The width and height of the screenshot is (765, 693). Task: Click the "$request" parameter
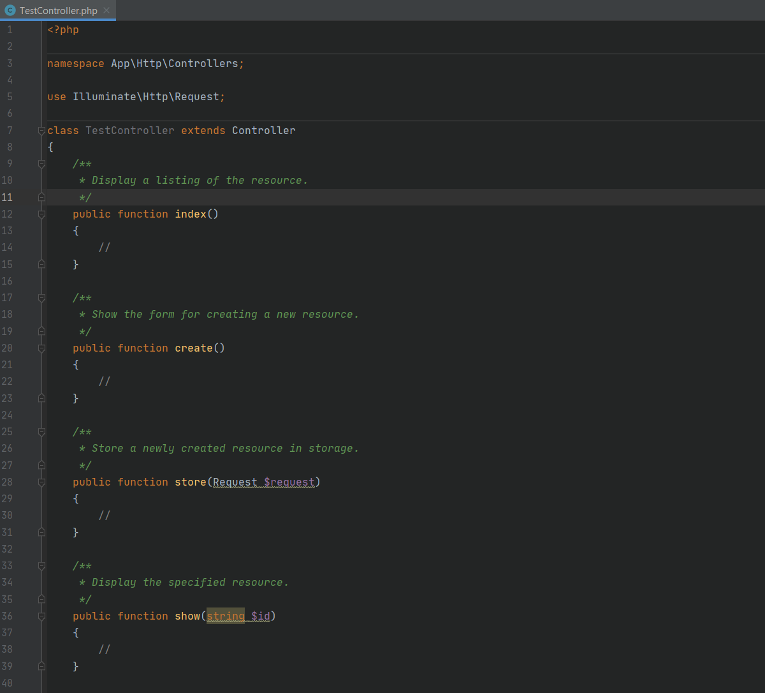click(x=289, y=482)
